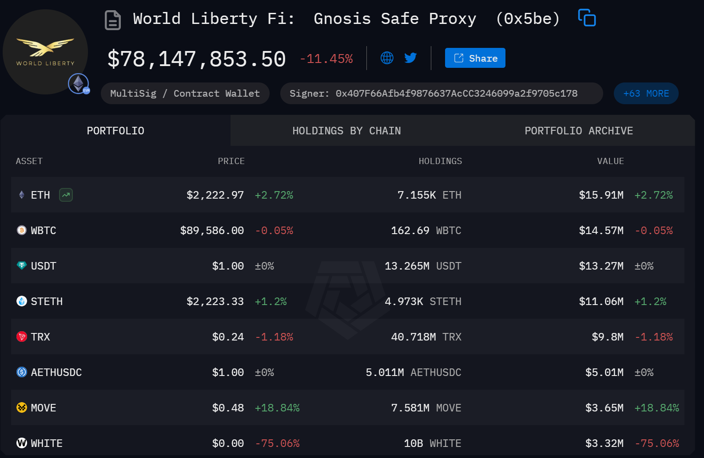Click the AETHUSDC token icon
Screen dimensions: 704x458
(x=21, y=372)
